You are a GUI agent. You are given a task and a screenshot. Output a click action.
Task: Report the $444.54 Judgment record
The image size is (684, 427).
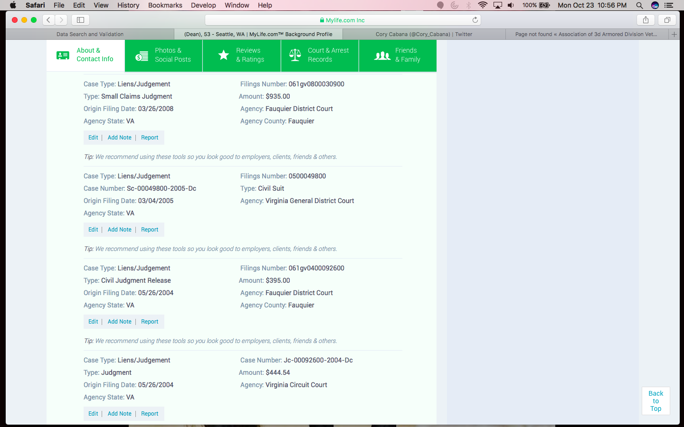click(x=150, y=414)
